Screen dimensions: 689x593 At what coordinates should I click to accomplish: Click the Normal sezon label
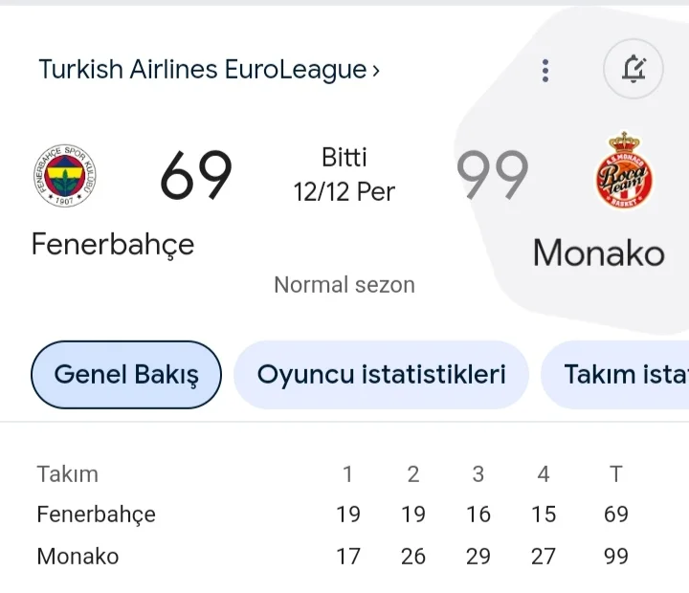pyautogui.click(x=344, y=284)
